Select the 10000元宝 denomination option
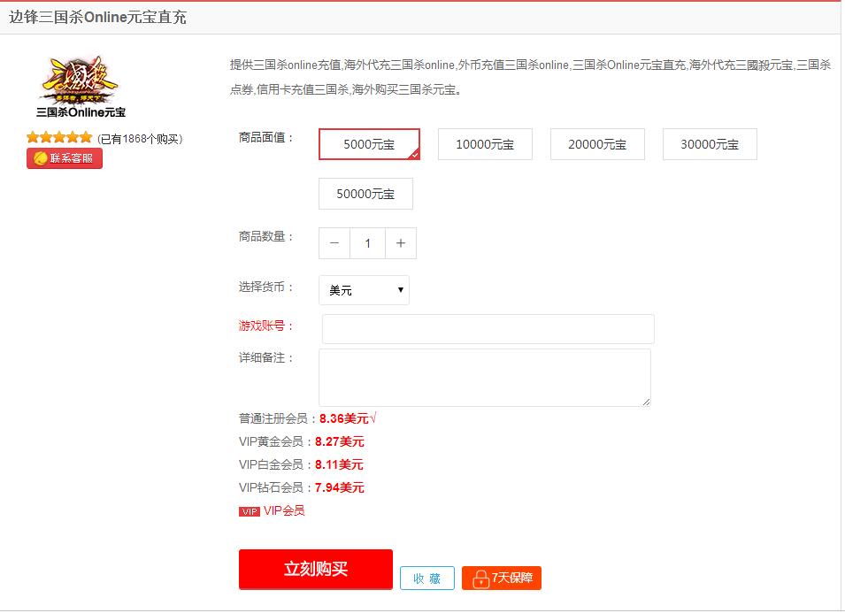The image size is (845, 613). click(485, 144)
